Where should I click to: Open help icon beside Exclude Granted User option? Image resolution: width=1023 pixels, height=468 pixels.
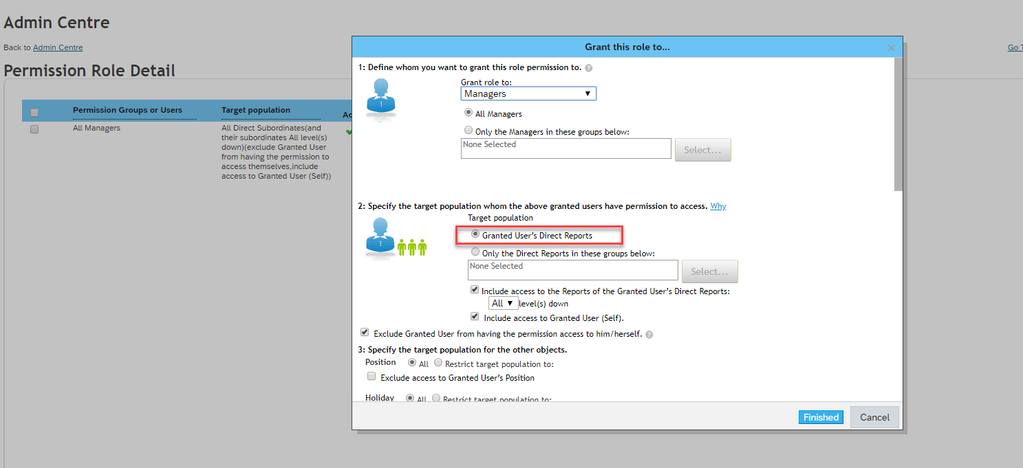[x=649, y=335]
